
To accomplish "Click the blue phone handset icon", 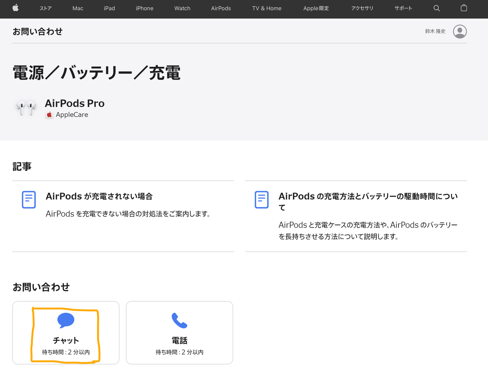I will (179, 320).
